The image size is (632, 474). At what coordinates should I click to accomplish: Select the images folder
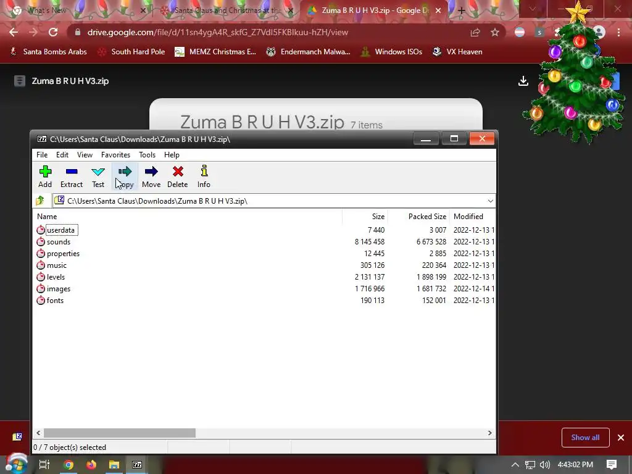59,289
